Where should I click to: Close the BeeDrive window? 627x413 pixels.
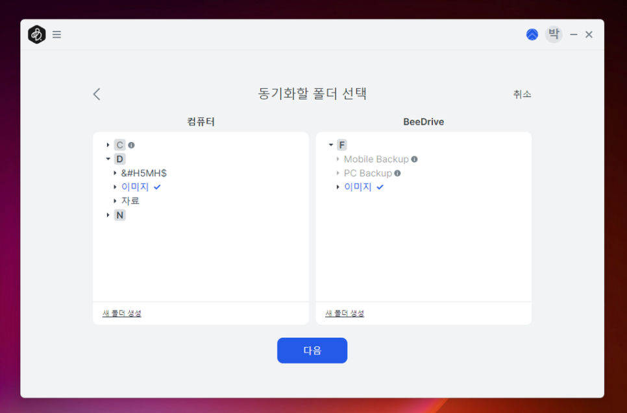tap(589, 35)
